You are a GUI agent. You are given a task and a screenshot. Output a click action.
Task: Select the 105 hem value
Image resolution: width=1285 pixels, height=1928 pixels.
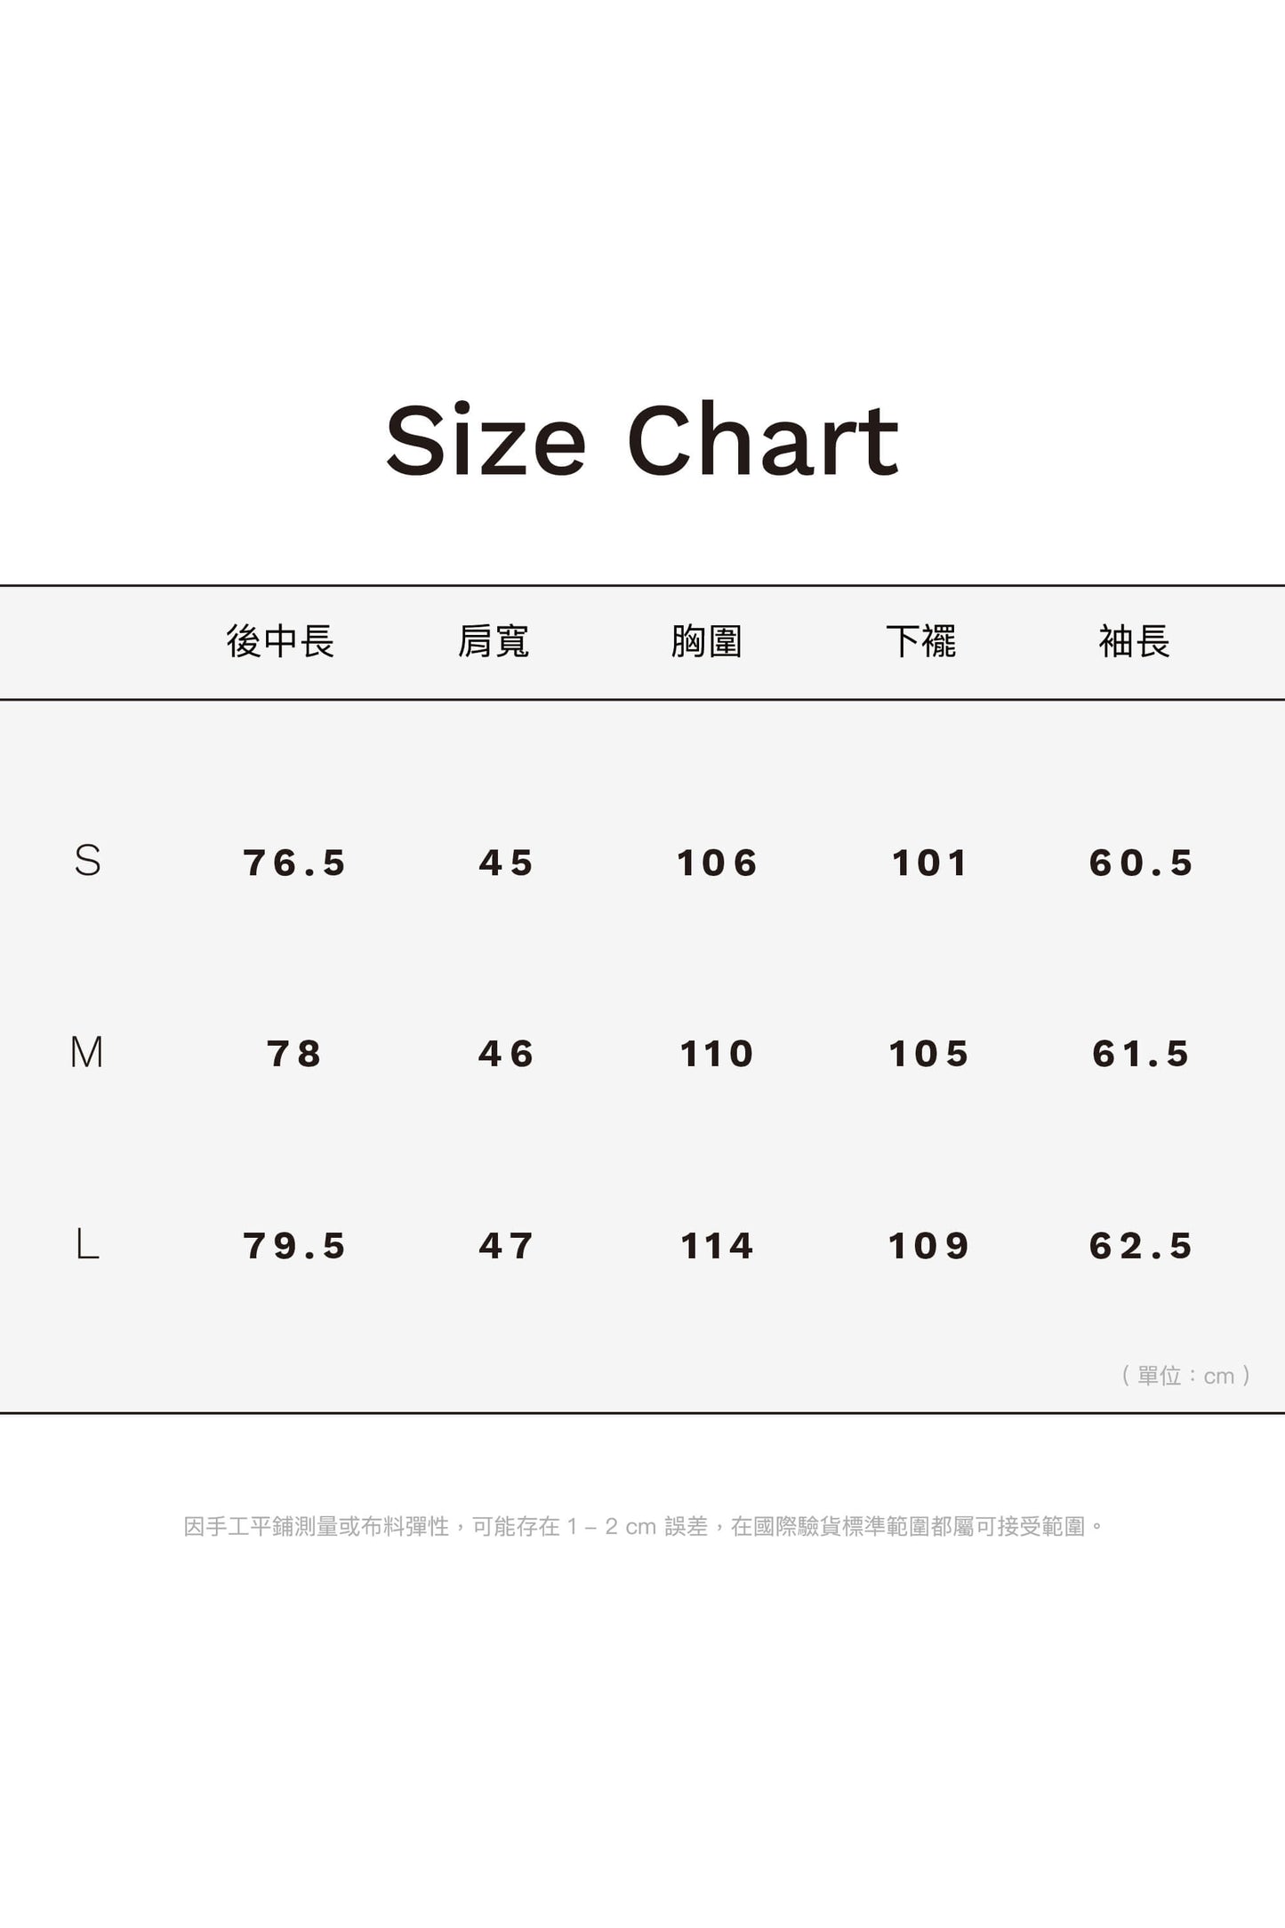pyautogui.click(x=928, y=1054)
